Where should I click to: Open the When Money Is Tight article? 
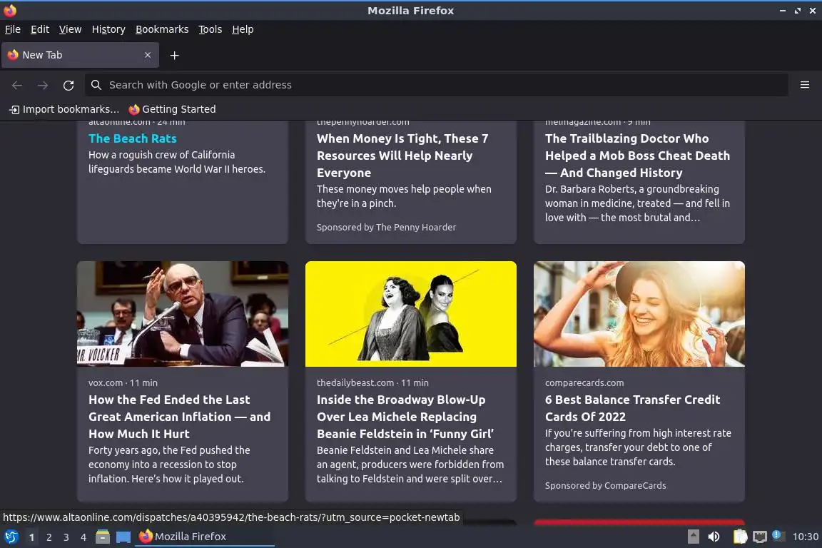[x=402, y=156]
